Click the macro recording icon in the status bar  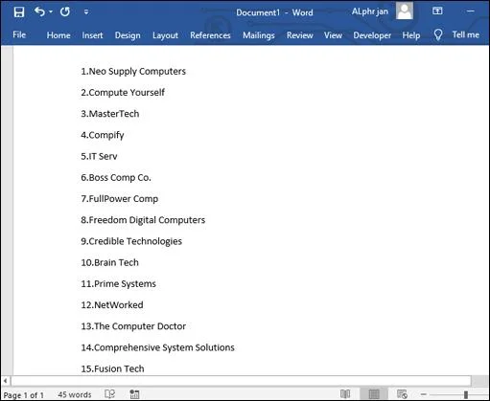pyautogui.click(x=134, y=394)
